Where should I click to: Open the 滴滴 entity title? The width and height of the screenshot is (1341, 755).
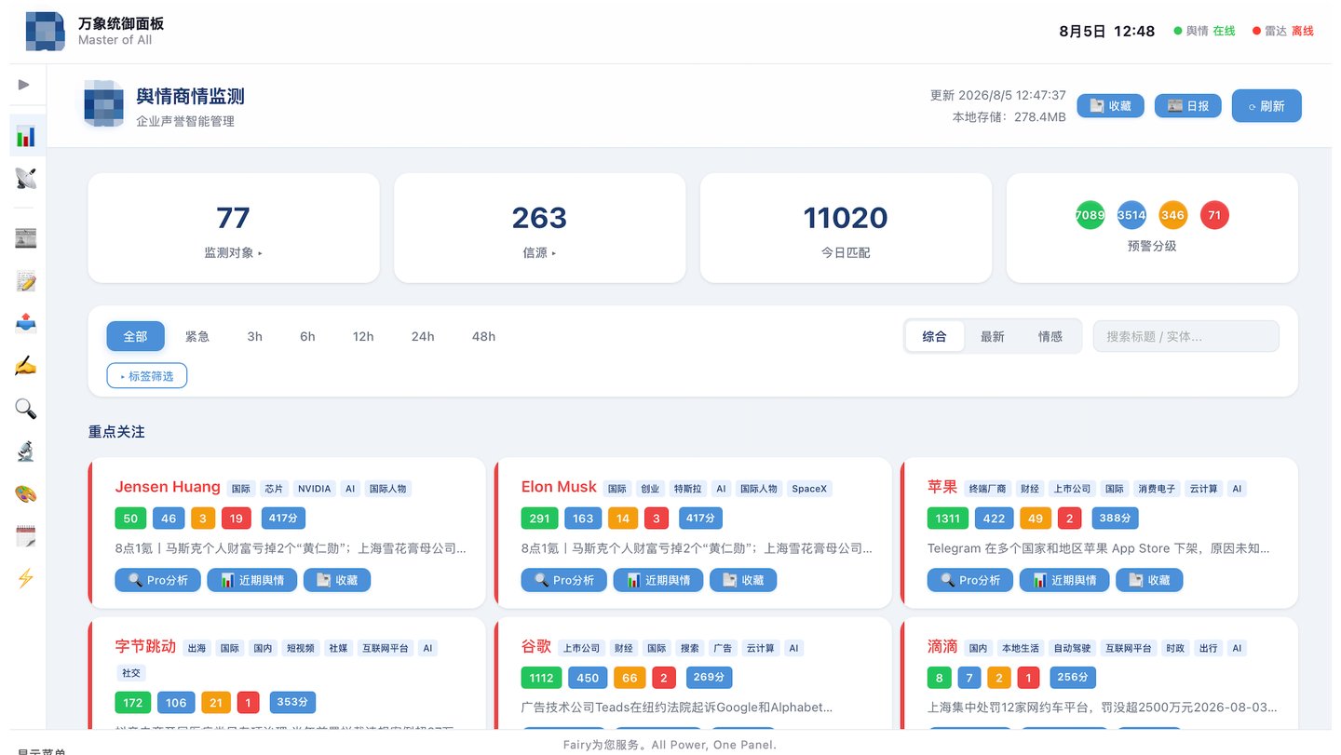click(942, 646)
